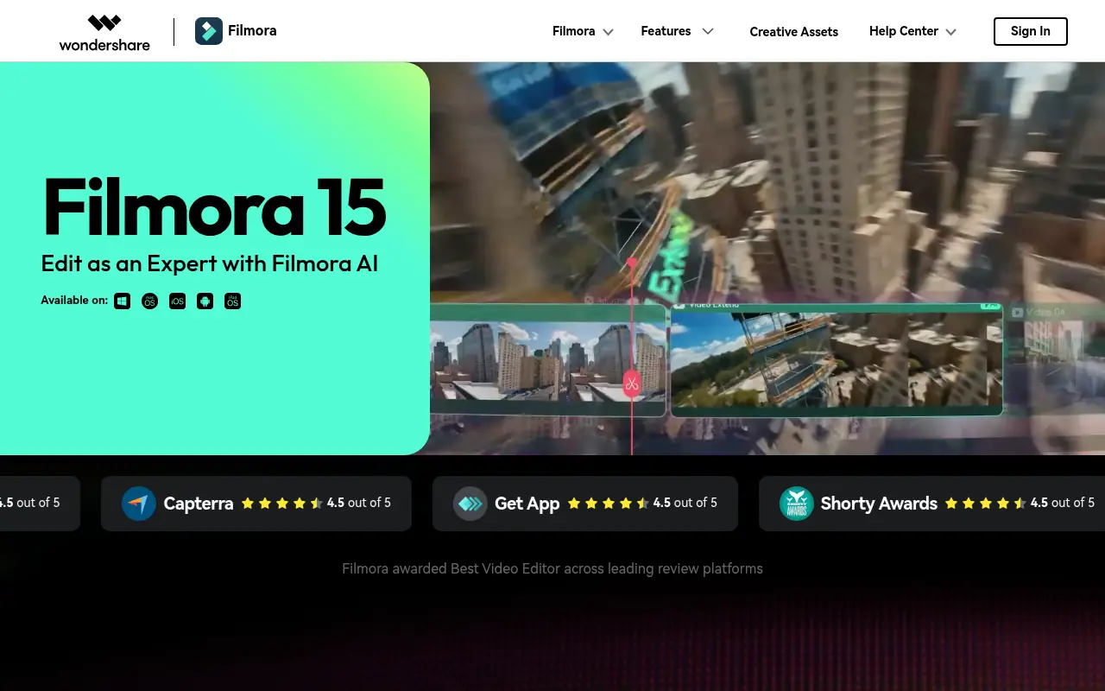The image size is (1105, 691).
Task: Select the macOS platform icon
Action: (150, 301)
